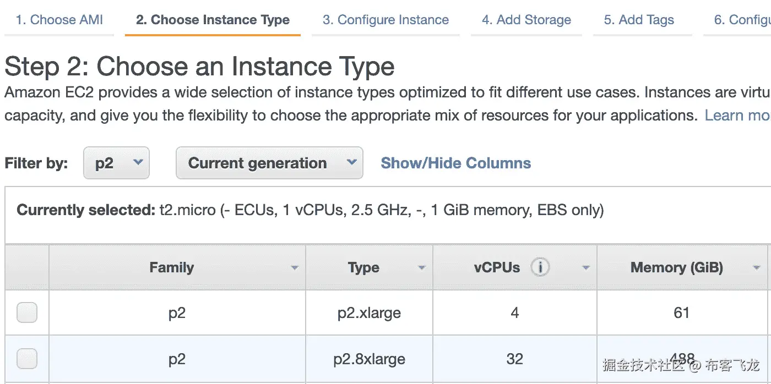Select the Choose Instance Type tab
The image size is (771, 384).
213,20
